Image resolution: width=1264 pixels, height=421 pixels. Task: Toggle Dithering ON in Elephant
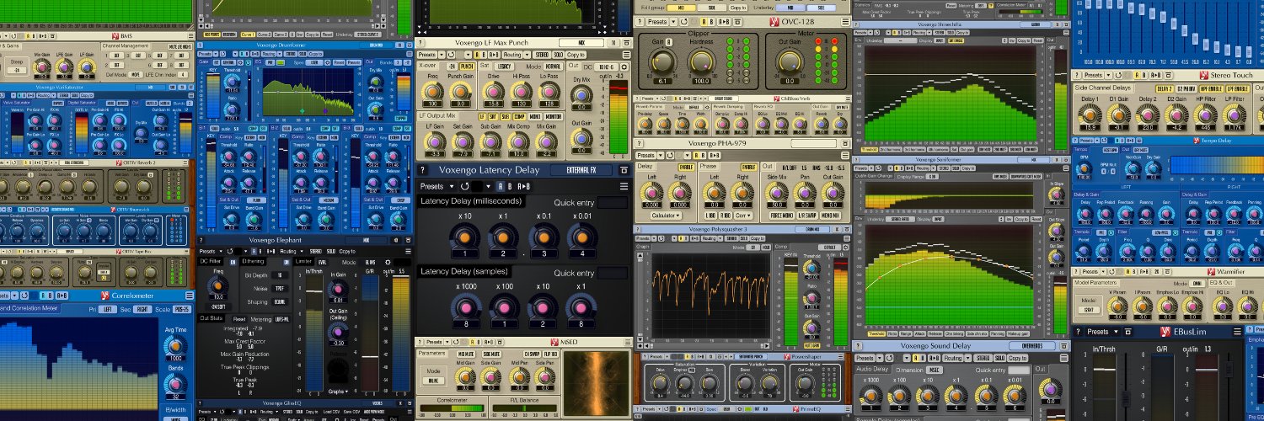(x=287, y=262)
